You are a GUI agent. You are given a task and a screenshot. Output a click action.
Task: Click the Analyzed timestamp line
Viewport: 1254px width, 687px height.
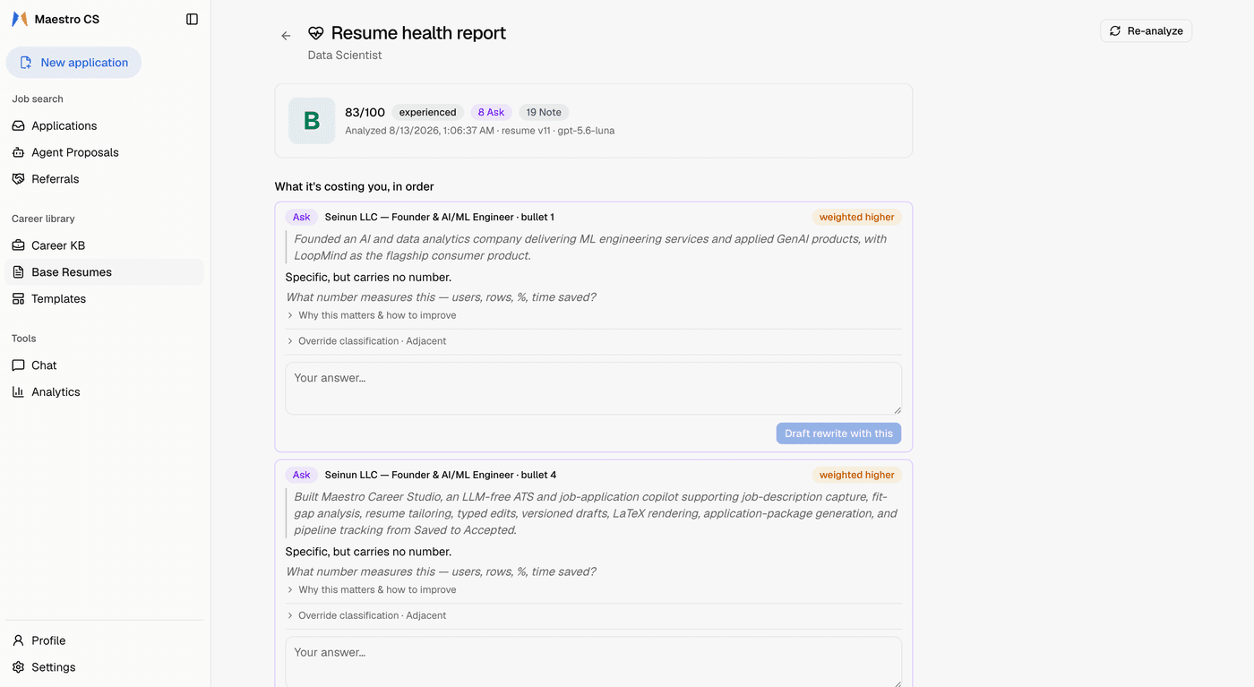click(479, 131)
